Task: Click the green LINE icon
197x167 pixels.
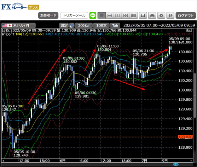Action: pyautogui.click(x=93, y=16)
